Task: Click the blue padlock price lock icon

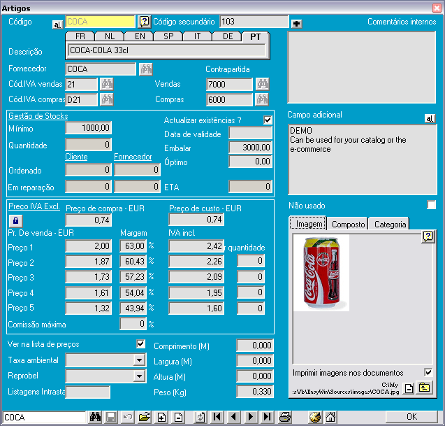Action: tap(15, 220)
